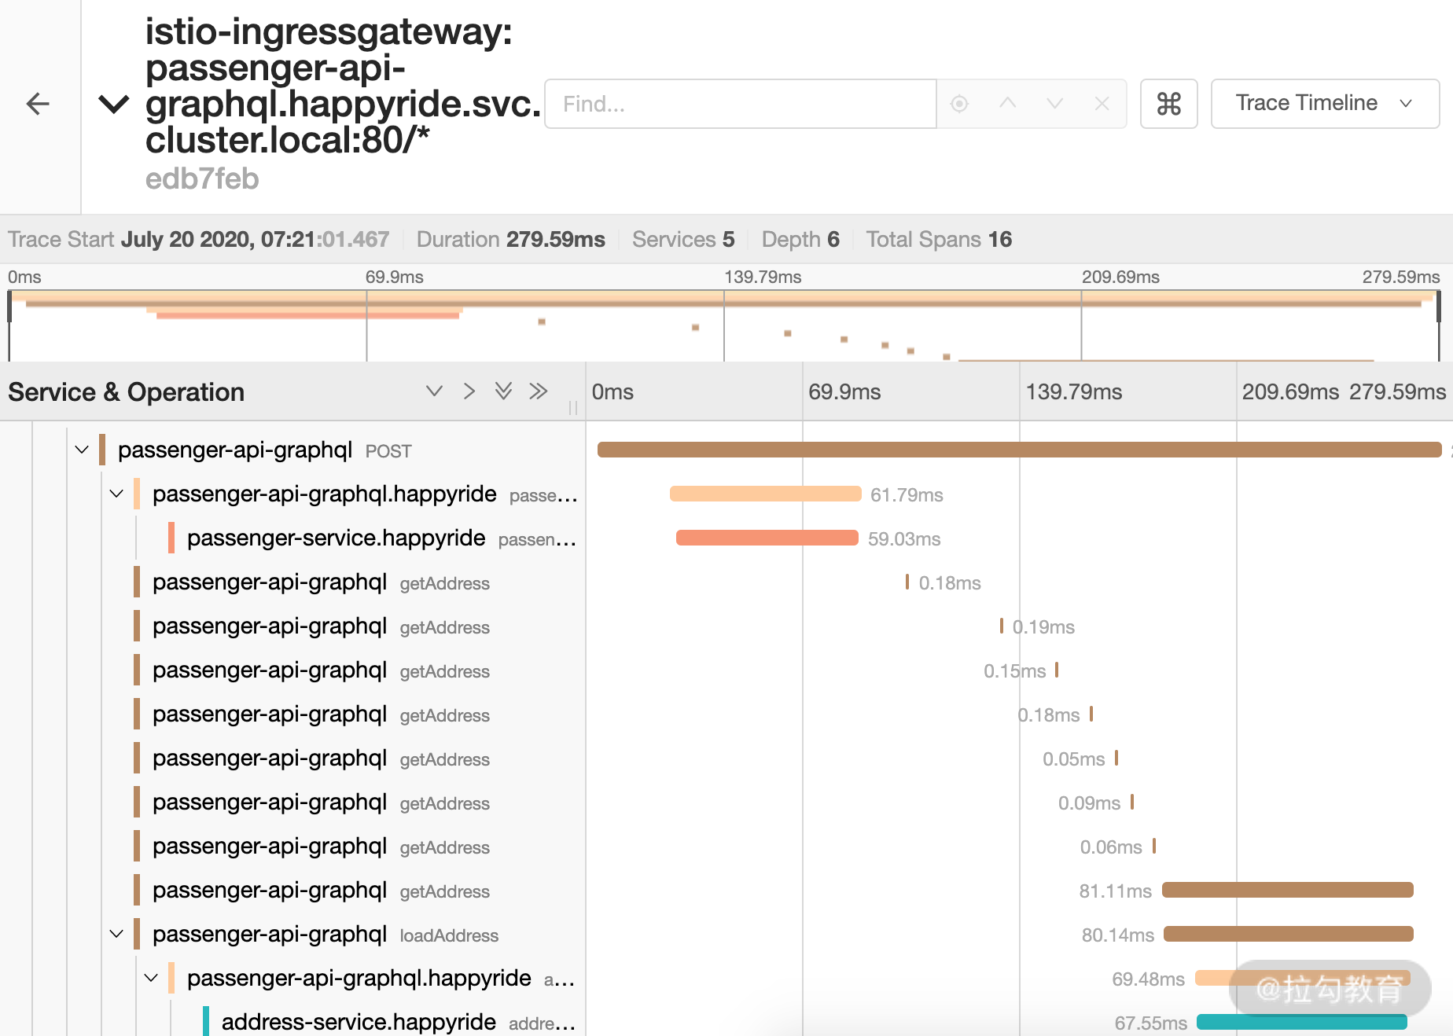
Task: Collapse the trace header chevron
Action: point(114,104)
